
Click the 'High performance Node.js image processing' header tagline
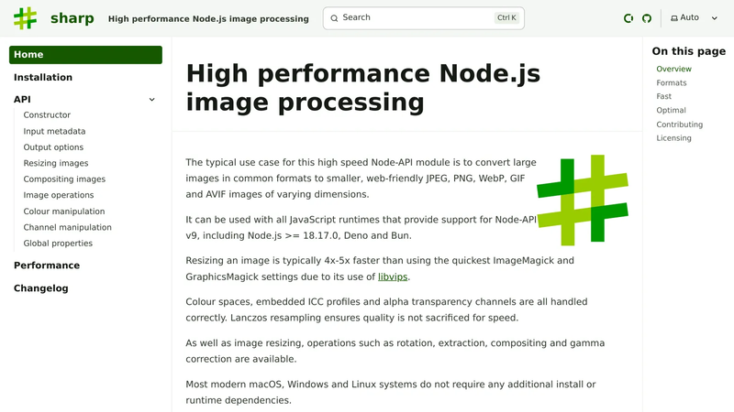(x=208, y=18)
